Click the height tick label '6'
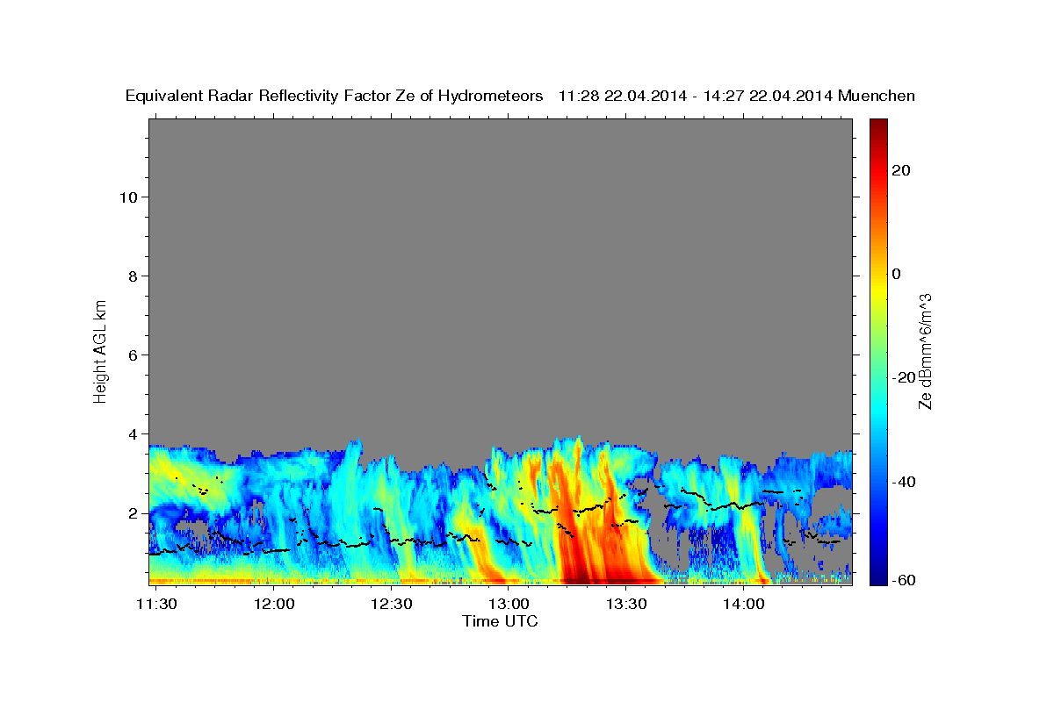 pyautogui.click(x=133, y=355)
